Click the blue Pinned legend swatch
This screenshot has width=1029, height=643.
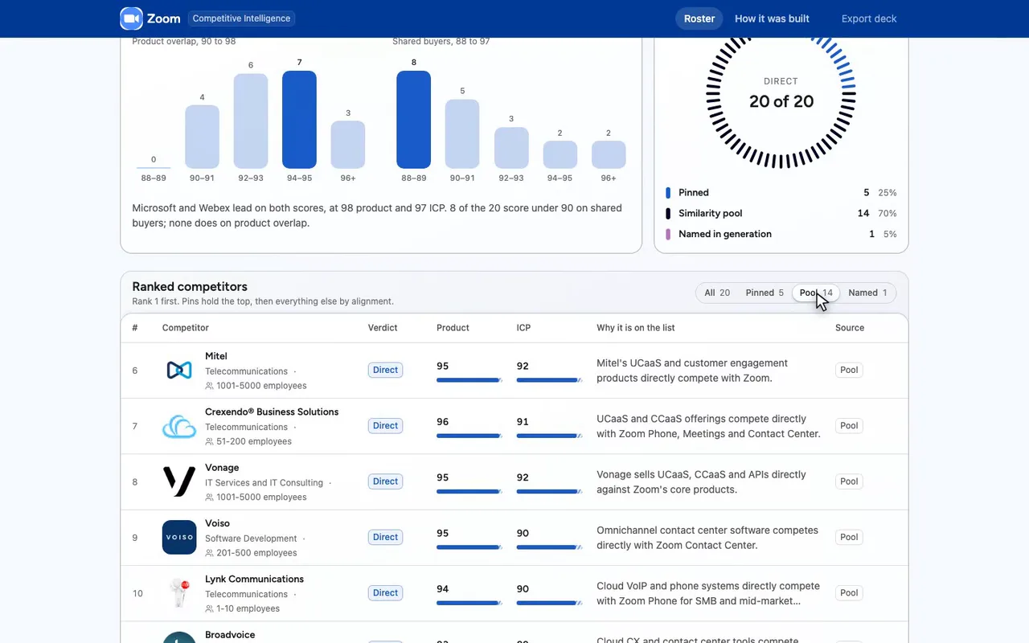668,193
